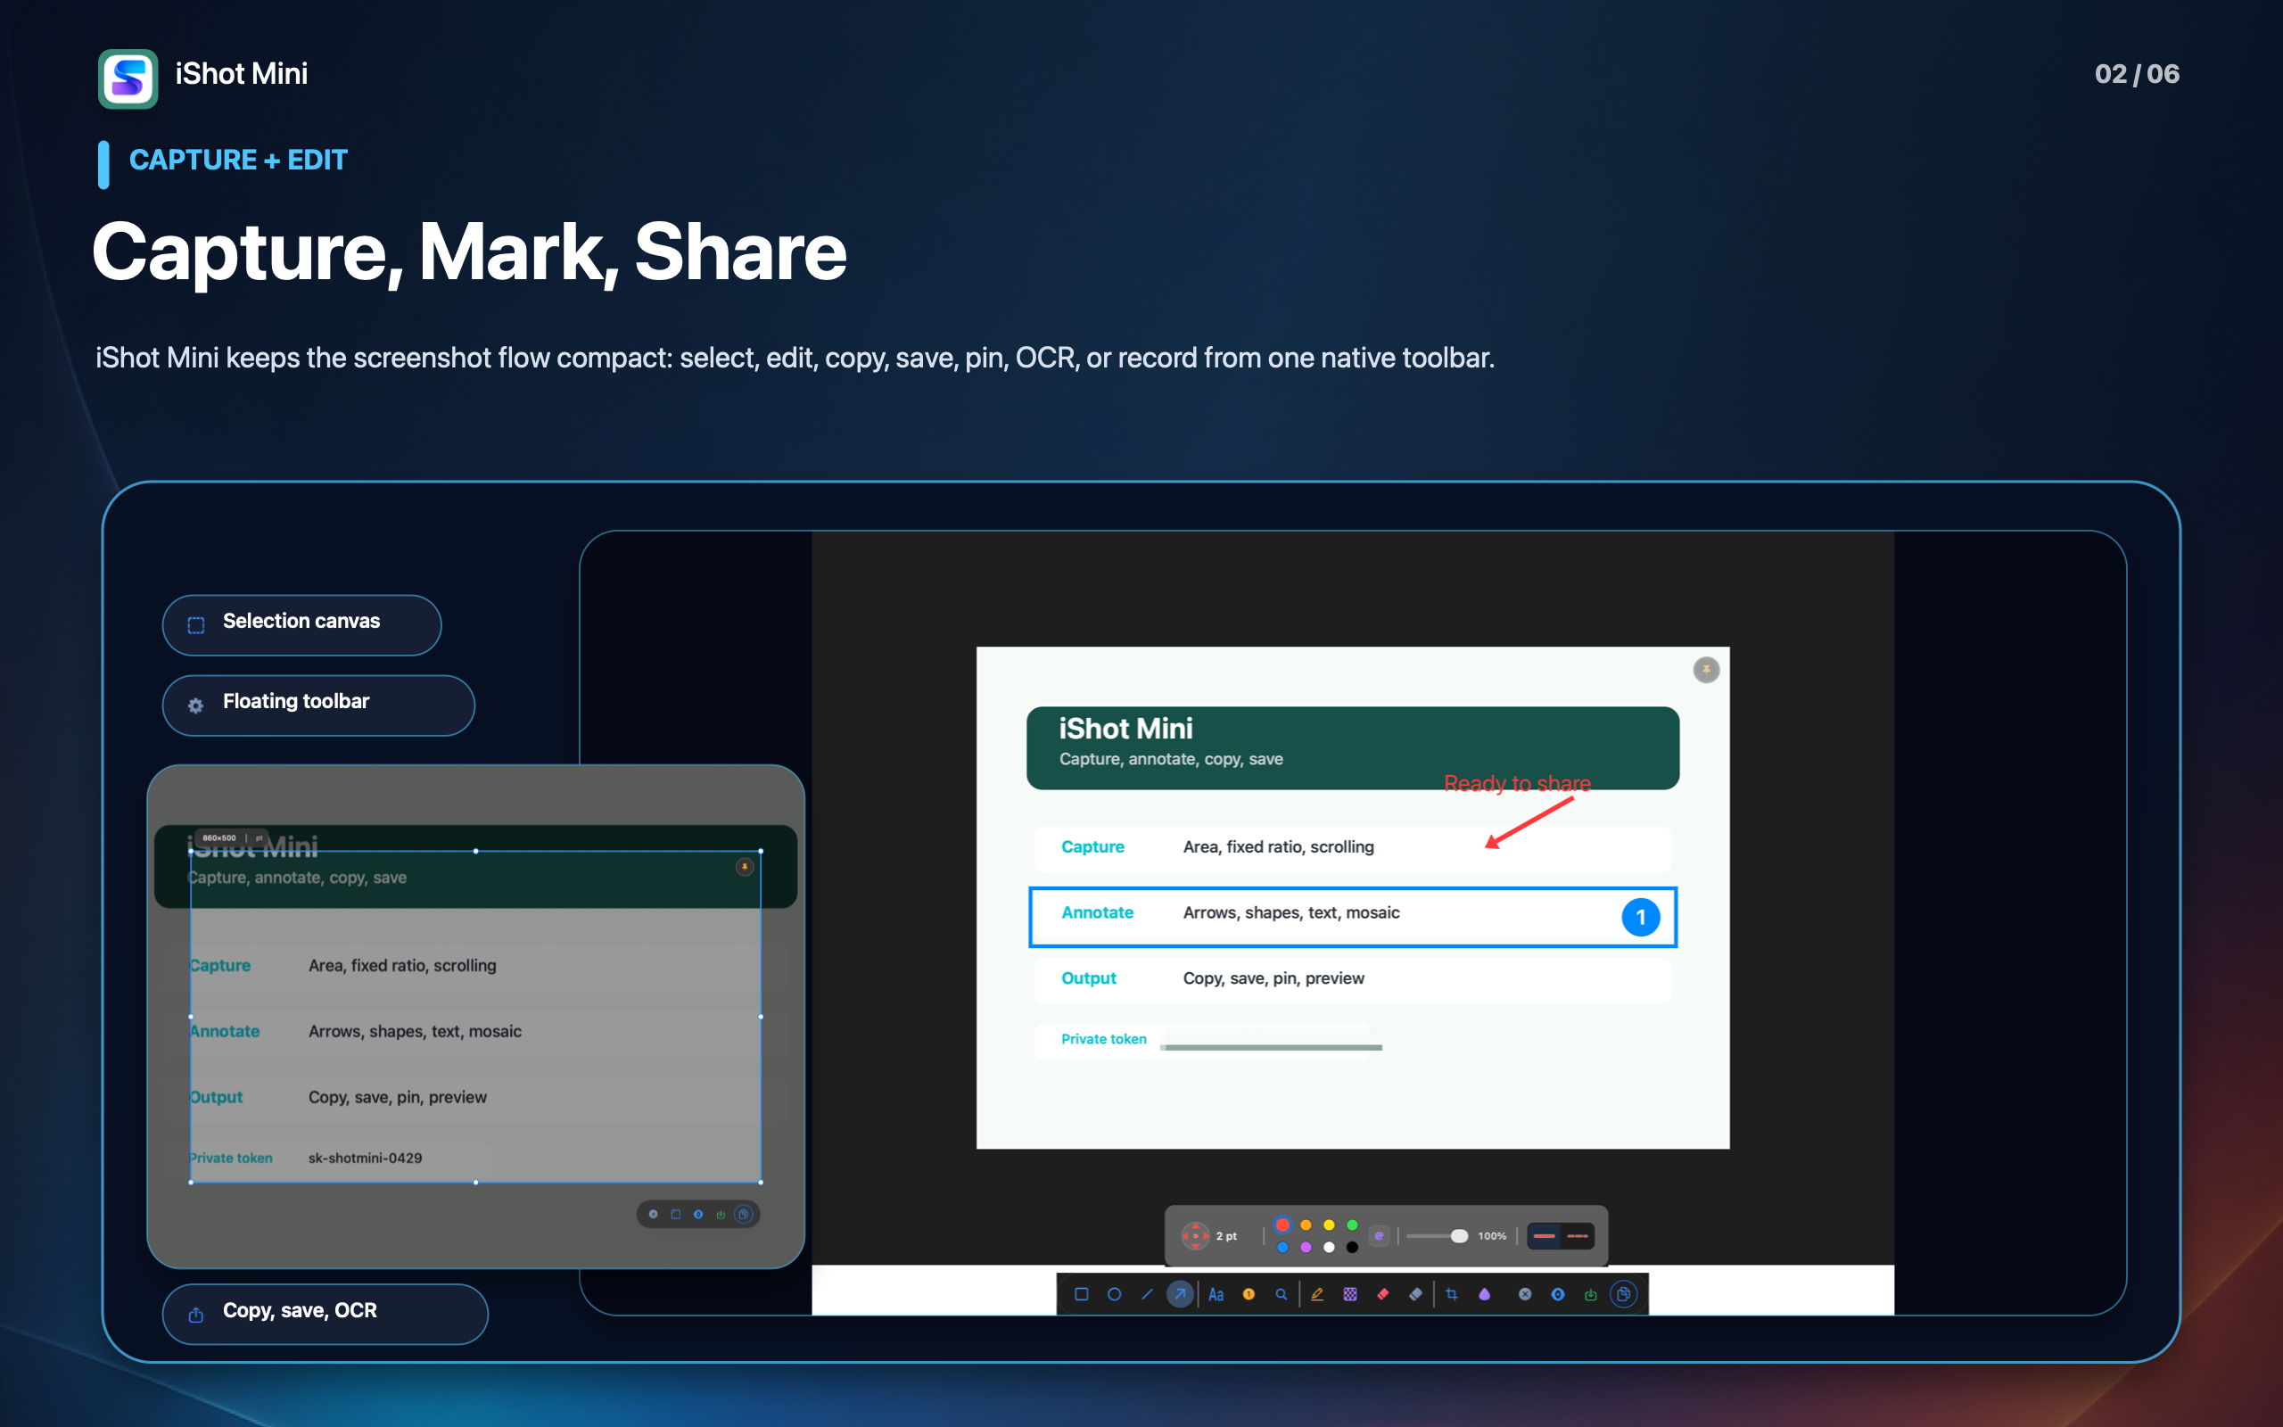Select the purple droplet blur tool
Screen dimensions: 2283x1427
pyautogui.click(x=1484, y=1294)
